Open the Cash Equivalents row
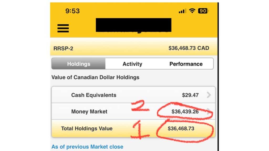269x151 pixels. tap(133, 95)
